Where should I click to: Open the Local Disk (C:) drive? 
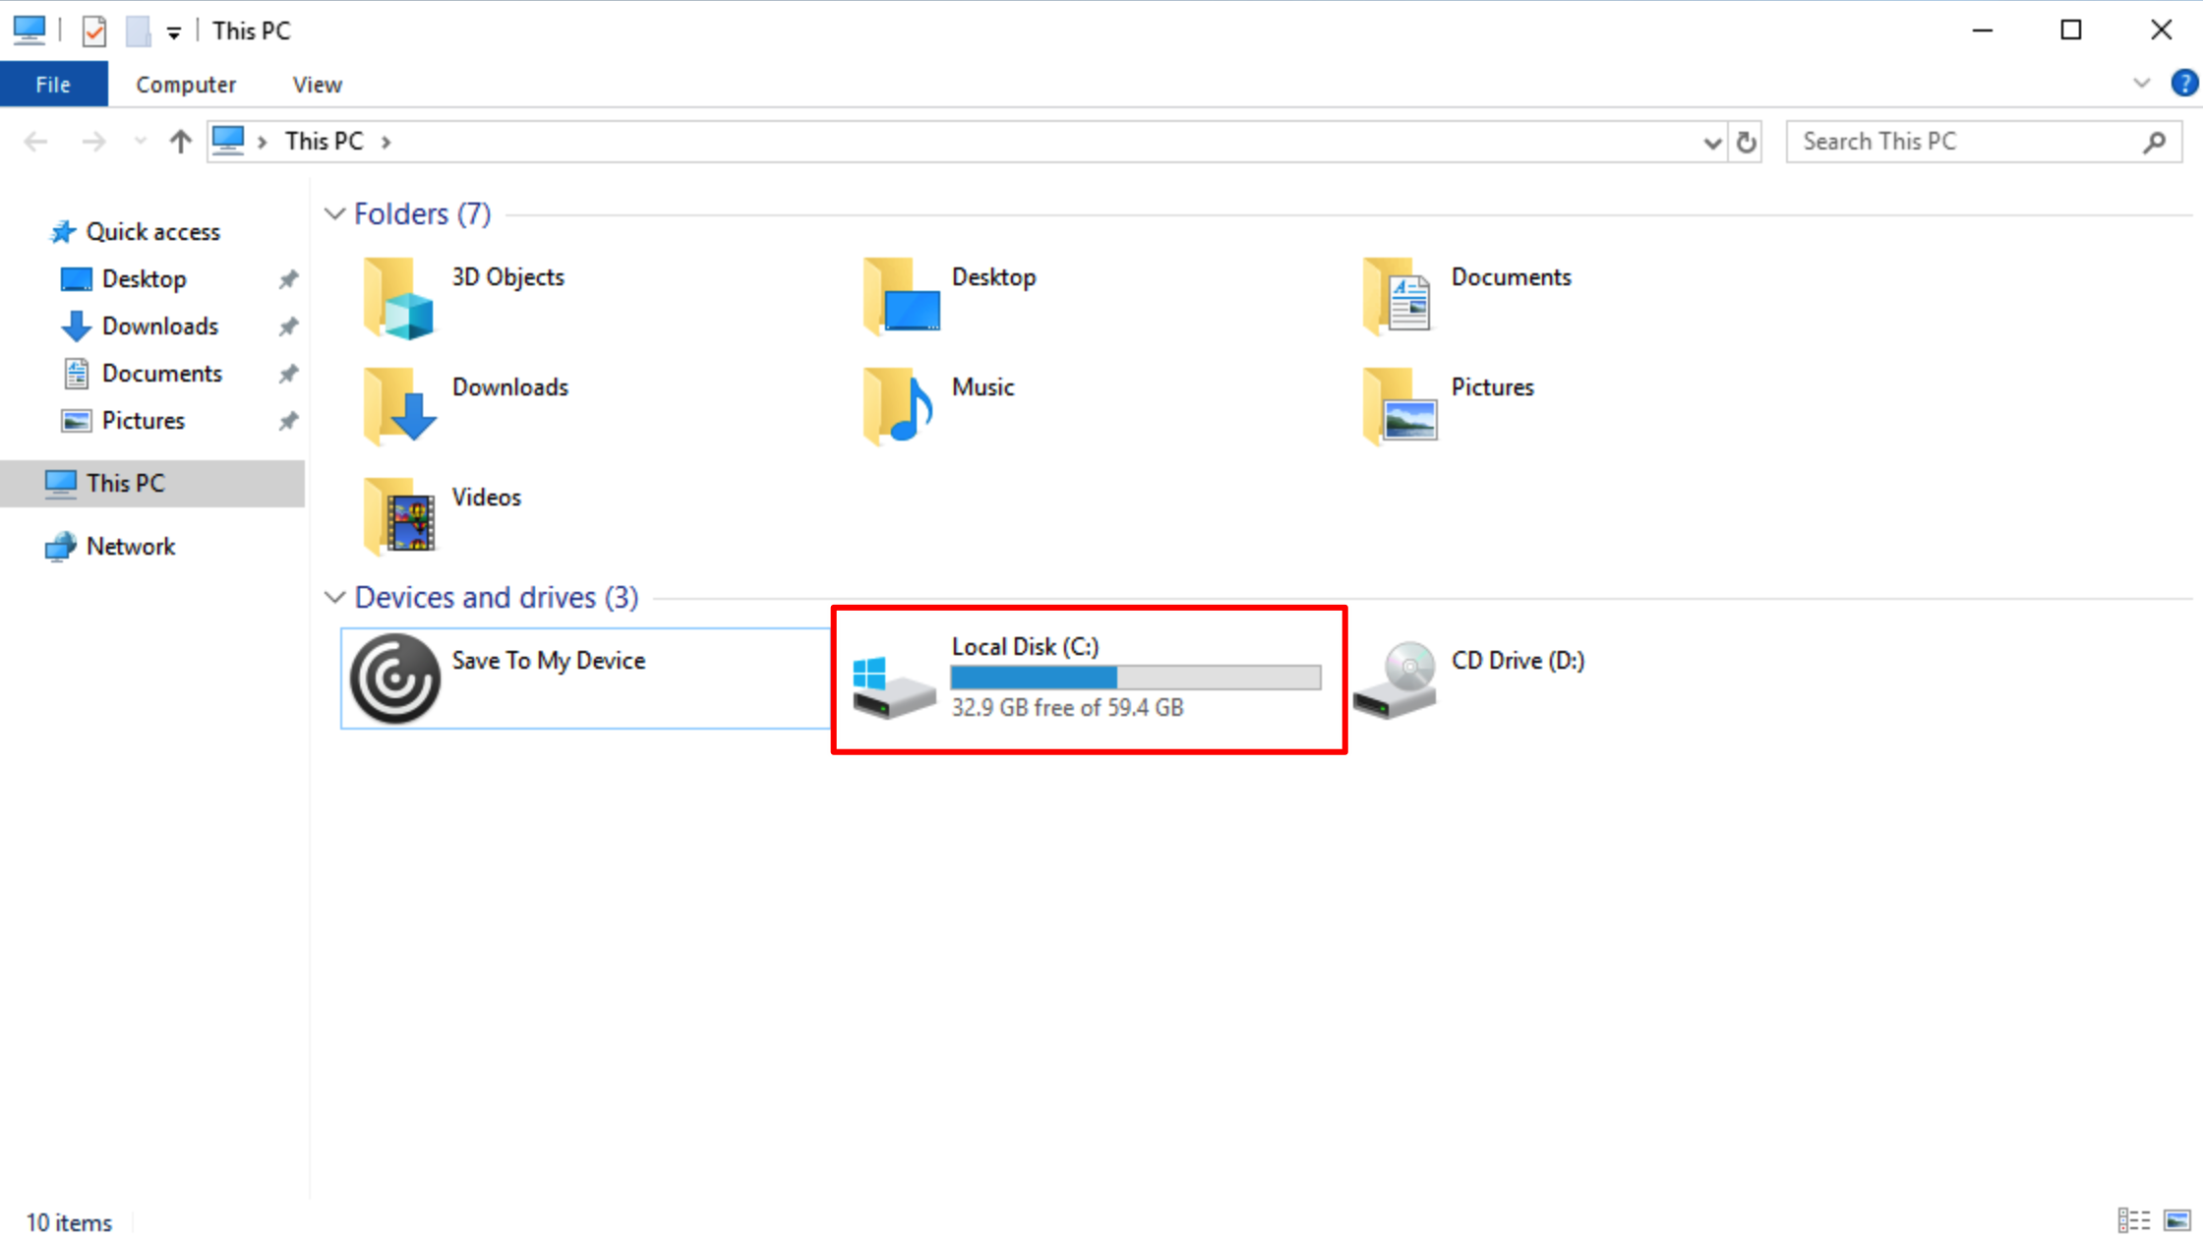pos(1024,647)
